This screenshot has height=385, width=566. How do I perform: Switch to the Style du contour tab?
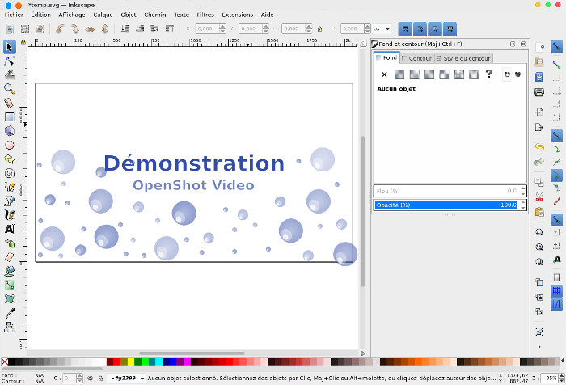[464, 58]
